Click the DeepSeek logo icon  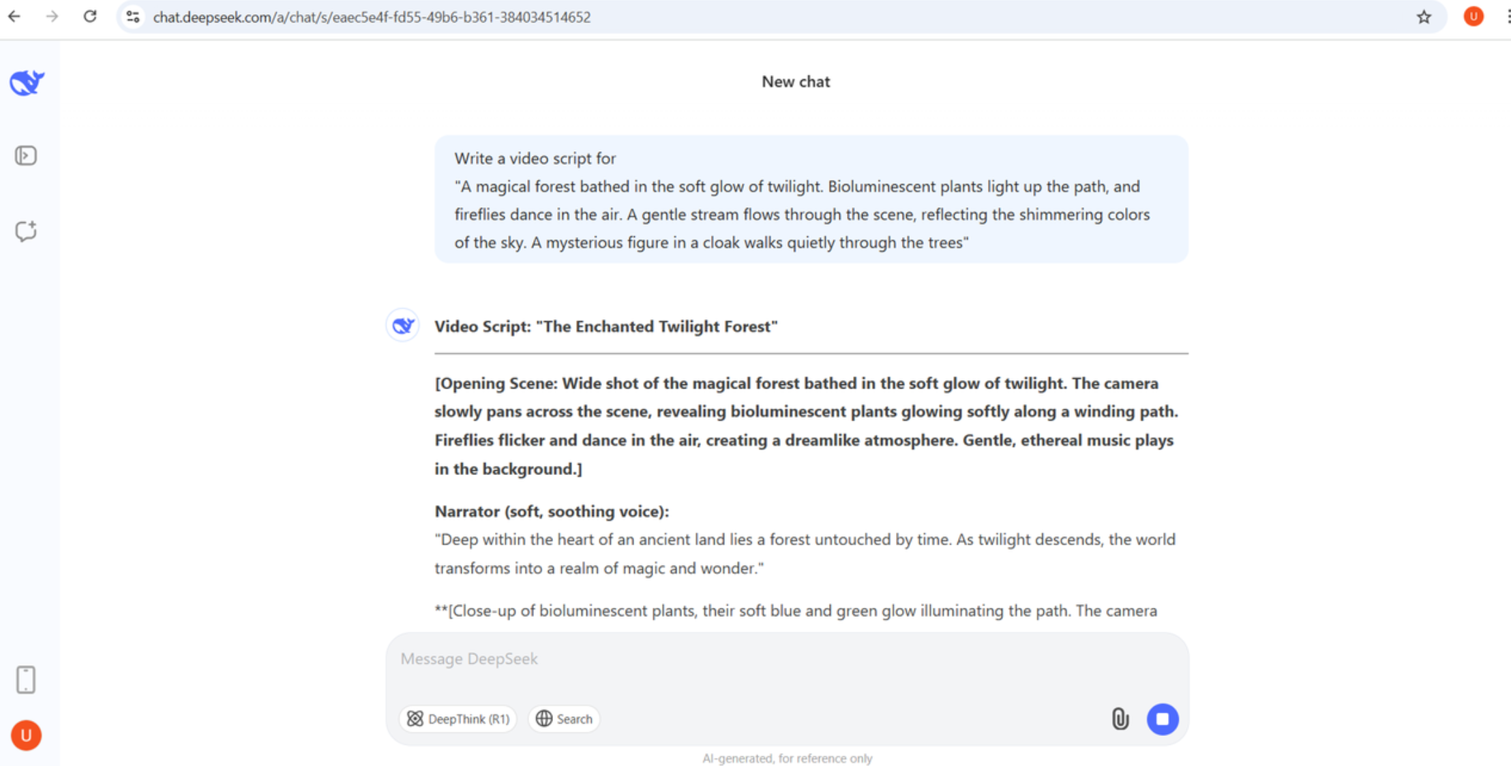coord(25,82)
